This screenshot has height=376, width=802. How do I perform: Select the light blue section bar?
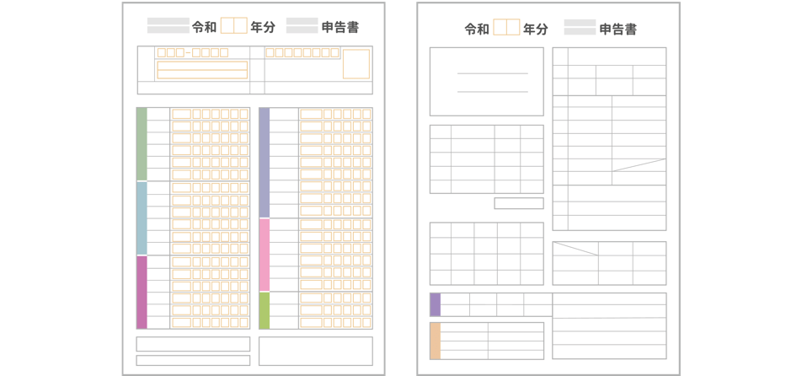pos(142,218)
